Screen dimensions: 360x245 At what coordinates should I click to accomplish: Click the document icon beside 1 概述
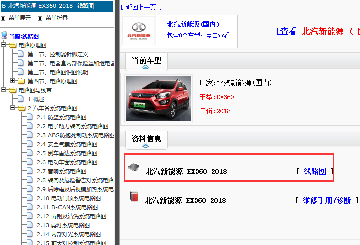21,99
